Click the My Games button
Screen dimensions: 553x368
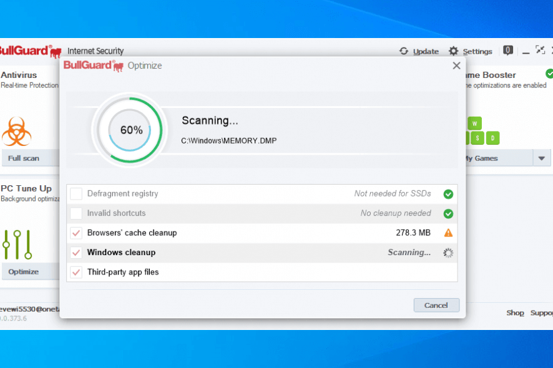coord(499,158)
